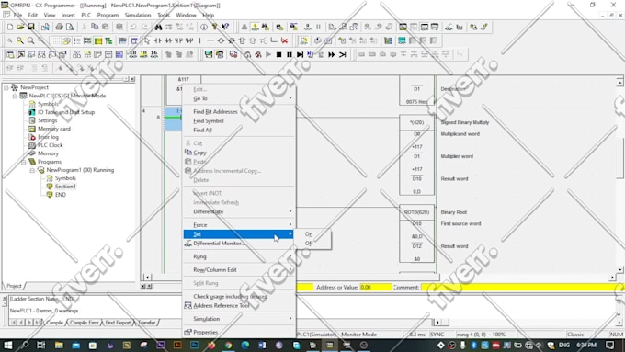Select the New Contact ladder tool
The height and width of the screenshot is (352, 625).
(x=158, y=40)
